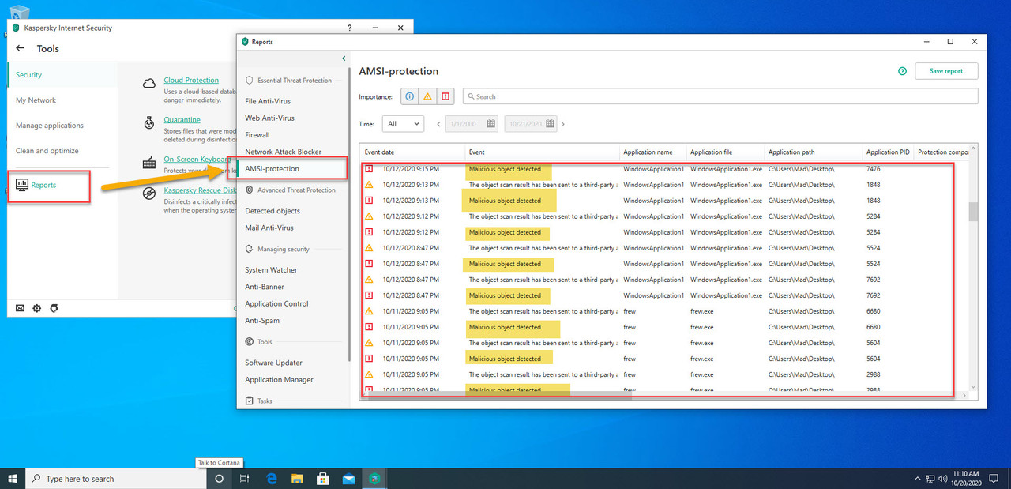
Task: Open the Time range dropdown
Action: tap(403, 124)
